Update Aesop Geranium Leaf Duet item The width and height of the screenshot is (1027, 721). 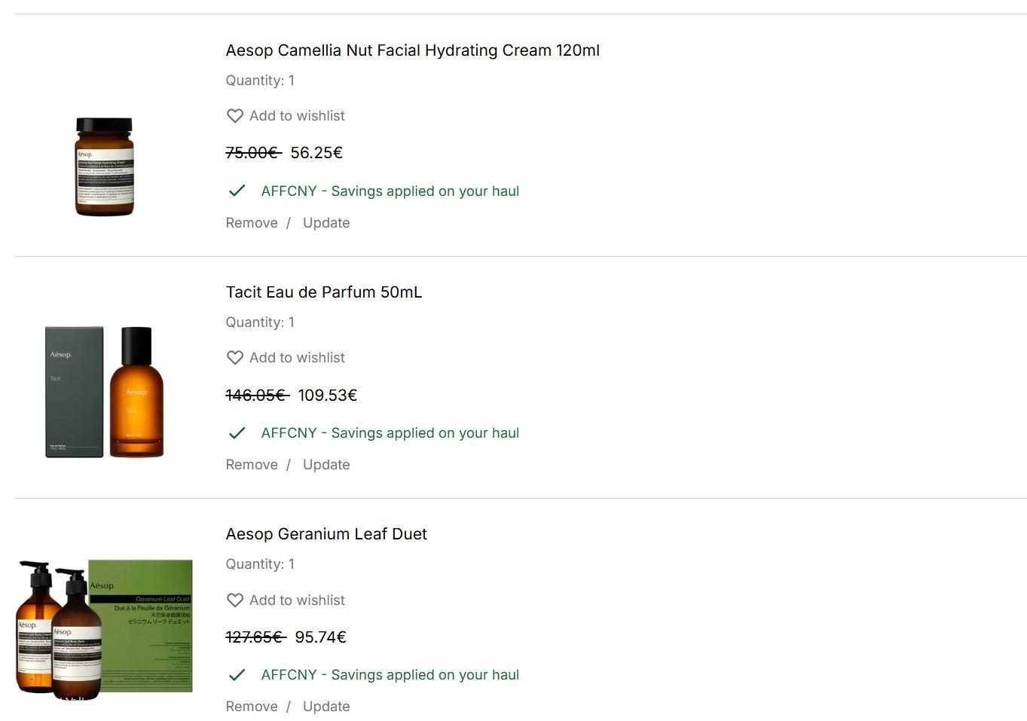coord(326,707)
